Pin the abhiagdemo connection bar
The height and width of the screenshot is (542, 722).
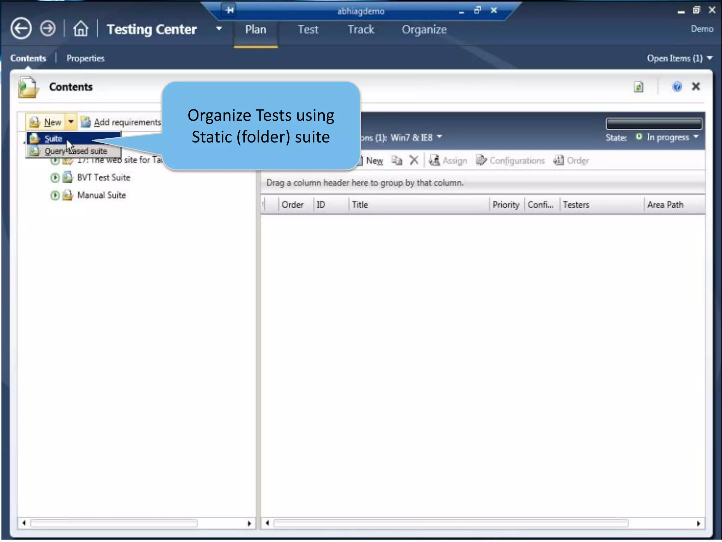pyautogui.click(x=230, y=10)
